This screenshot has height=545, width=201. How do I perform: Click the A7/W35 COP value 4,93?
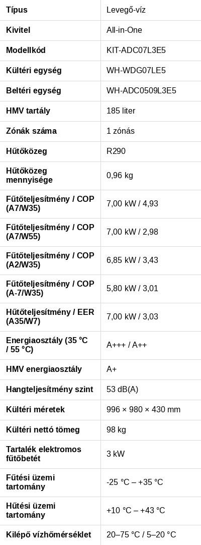pos(150,204)
